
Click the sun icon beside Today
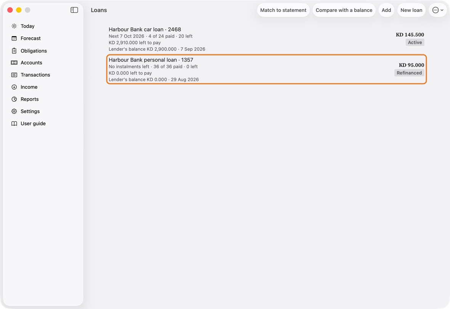pos(14,26)
